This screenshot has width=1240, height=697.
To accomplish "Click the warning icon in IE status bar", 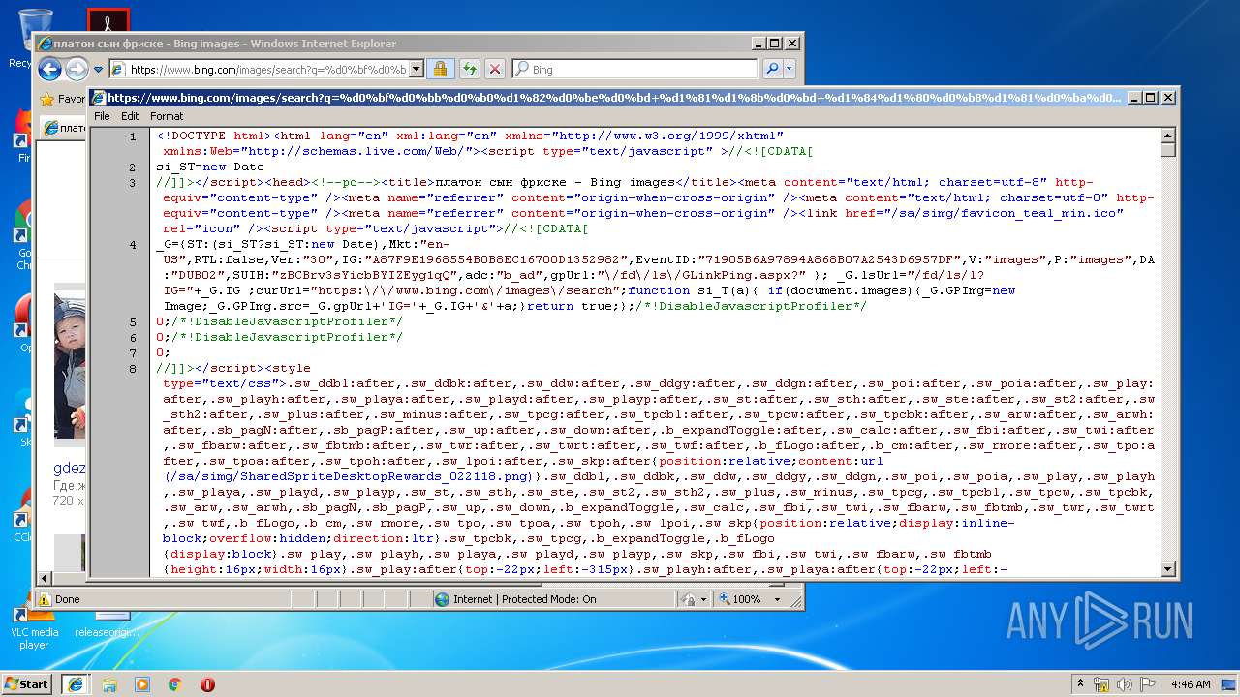I will click(x=44, y=599).
